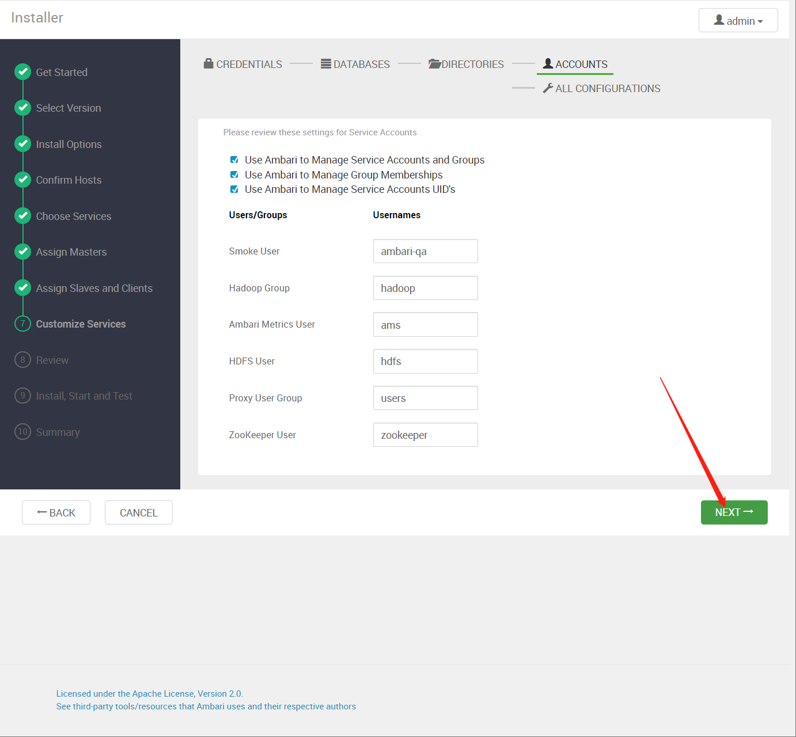Go to Assign Masters step

pyautogui.click(x=71, y=252)
